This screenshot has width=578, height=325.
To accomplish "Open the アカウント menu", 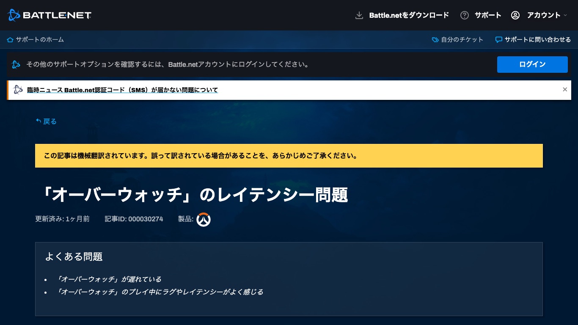I will click(544, 15).
